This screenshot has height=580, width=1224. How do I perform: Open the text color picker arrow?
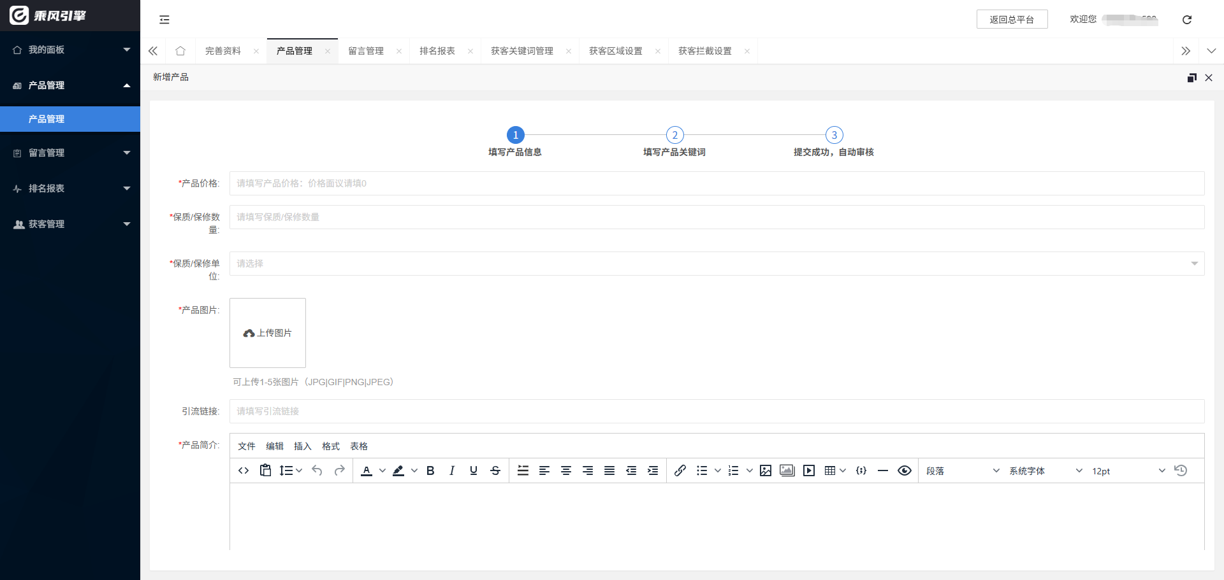382,470
